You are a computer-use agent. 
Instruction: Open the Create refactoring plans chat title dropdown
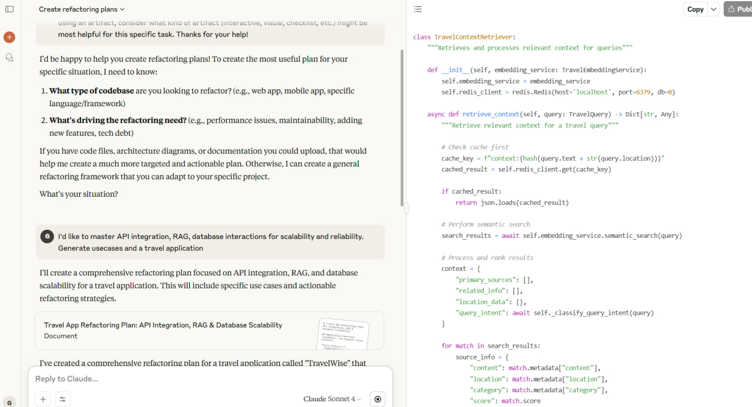[x=82, y=9]
